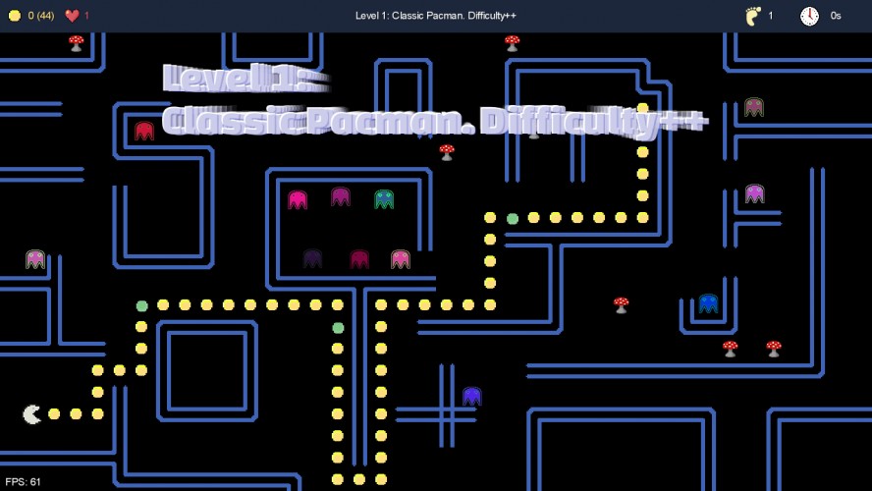This screenshot has width=872, height=491.
Task: Click the teal green ghost in the ghost pen
Action: click(x=384, y=199)
